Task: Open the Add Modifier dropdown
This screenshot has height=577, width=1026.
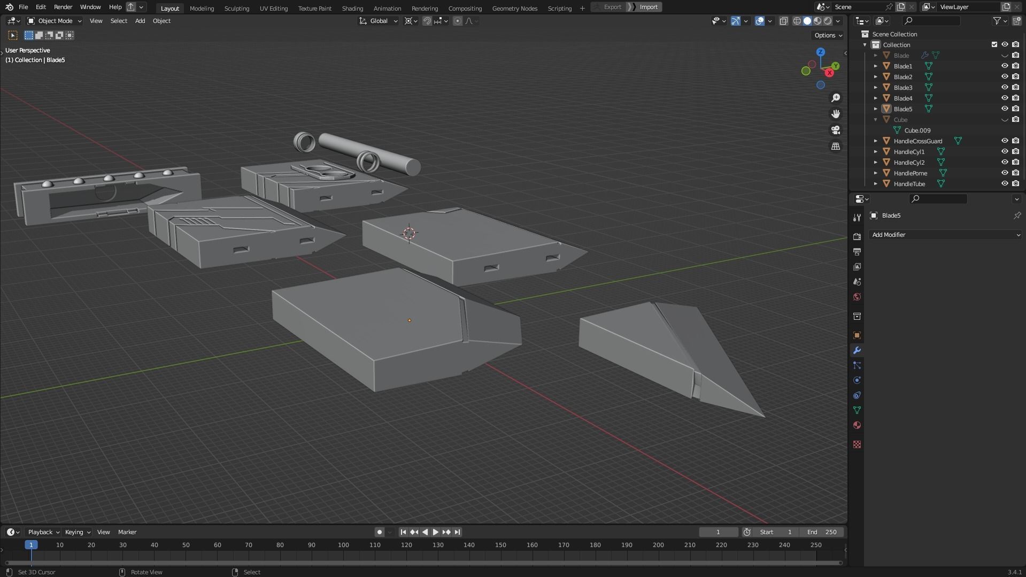Action: pos(945,235)
